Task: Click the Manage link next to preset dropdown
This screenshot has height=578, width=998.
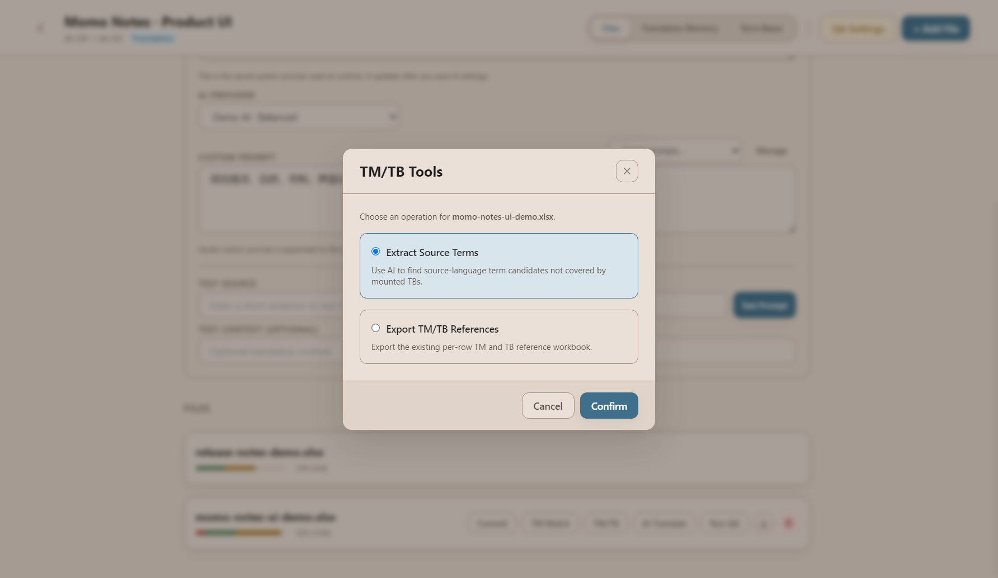Action: click(x=771, y=151)
